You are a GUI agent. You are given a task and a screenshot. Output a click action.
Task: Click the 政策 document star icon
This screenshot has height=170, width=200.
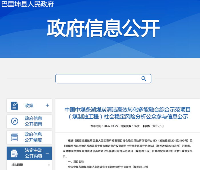tap(14, 106)
